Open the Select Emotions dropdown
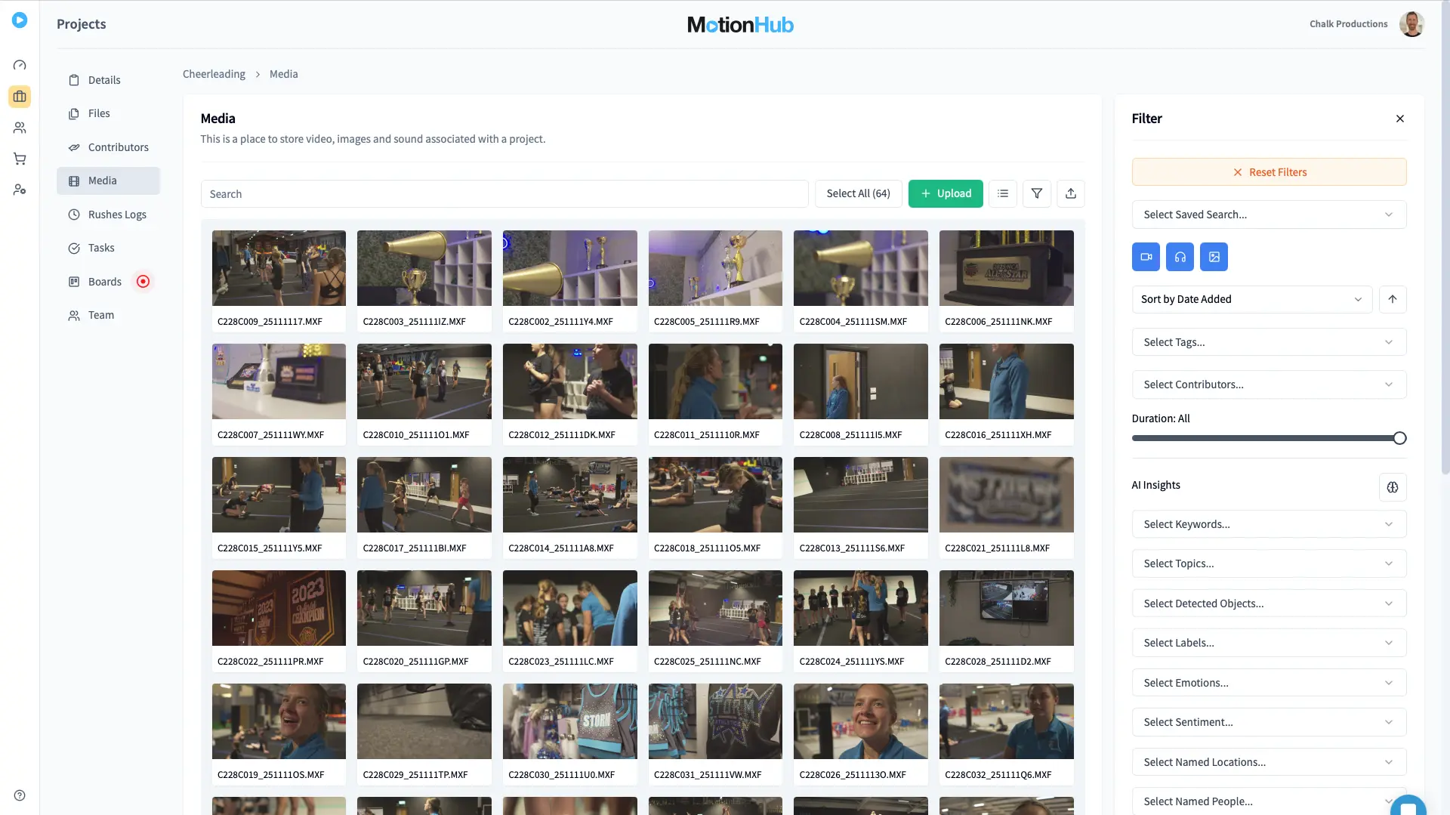Viewport: 1450px width, 815px height. [1268, 682]
